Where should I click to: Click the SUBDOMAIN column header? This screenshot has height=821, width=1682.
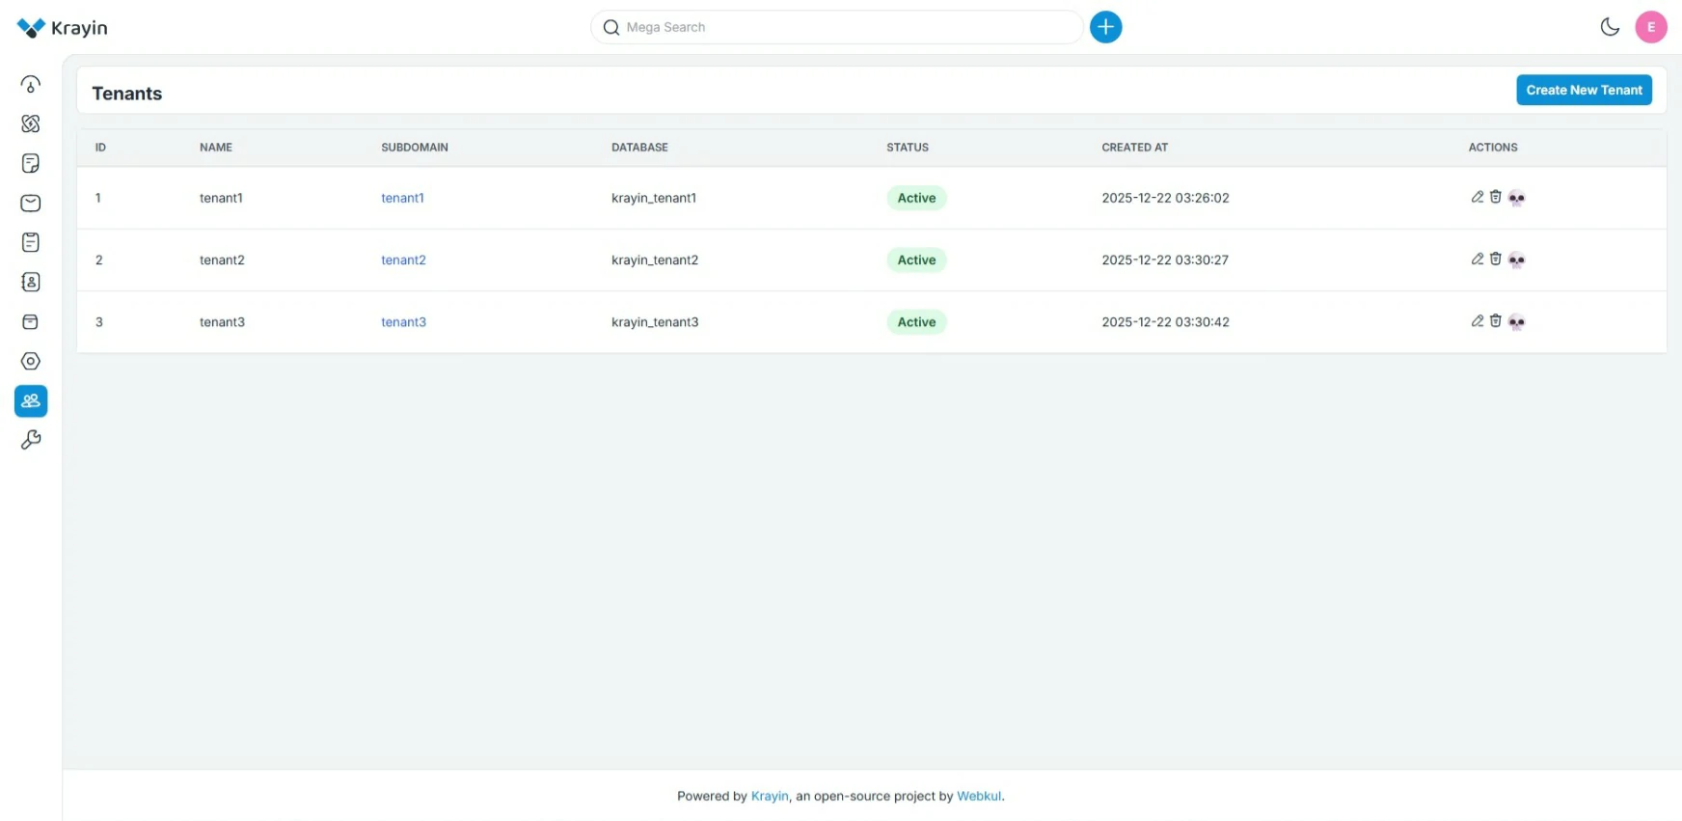pos(415,148)
